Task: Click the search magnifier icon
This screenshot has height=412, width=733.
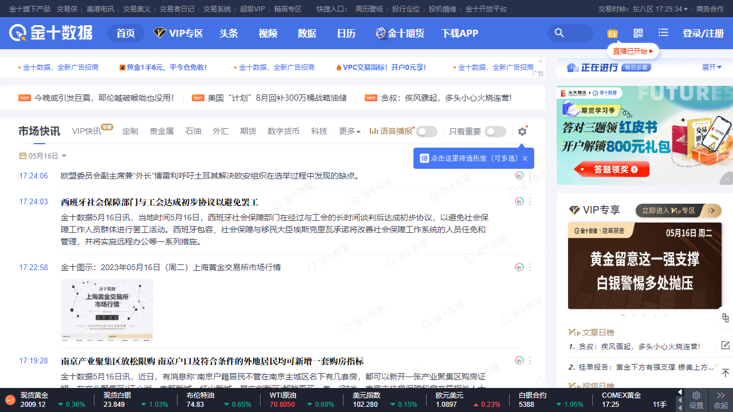Action: click(x=559, y=33)
